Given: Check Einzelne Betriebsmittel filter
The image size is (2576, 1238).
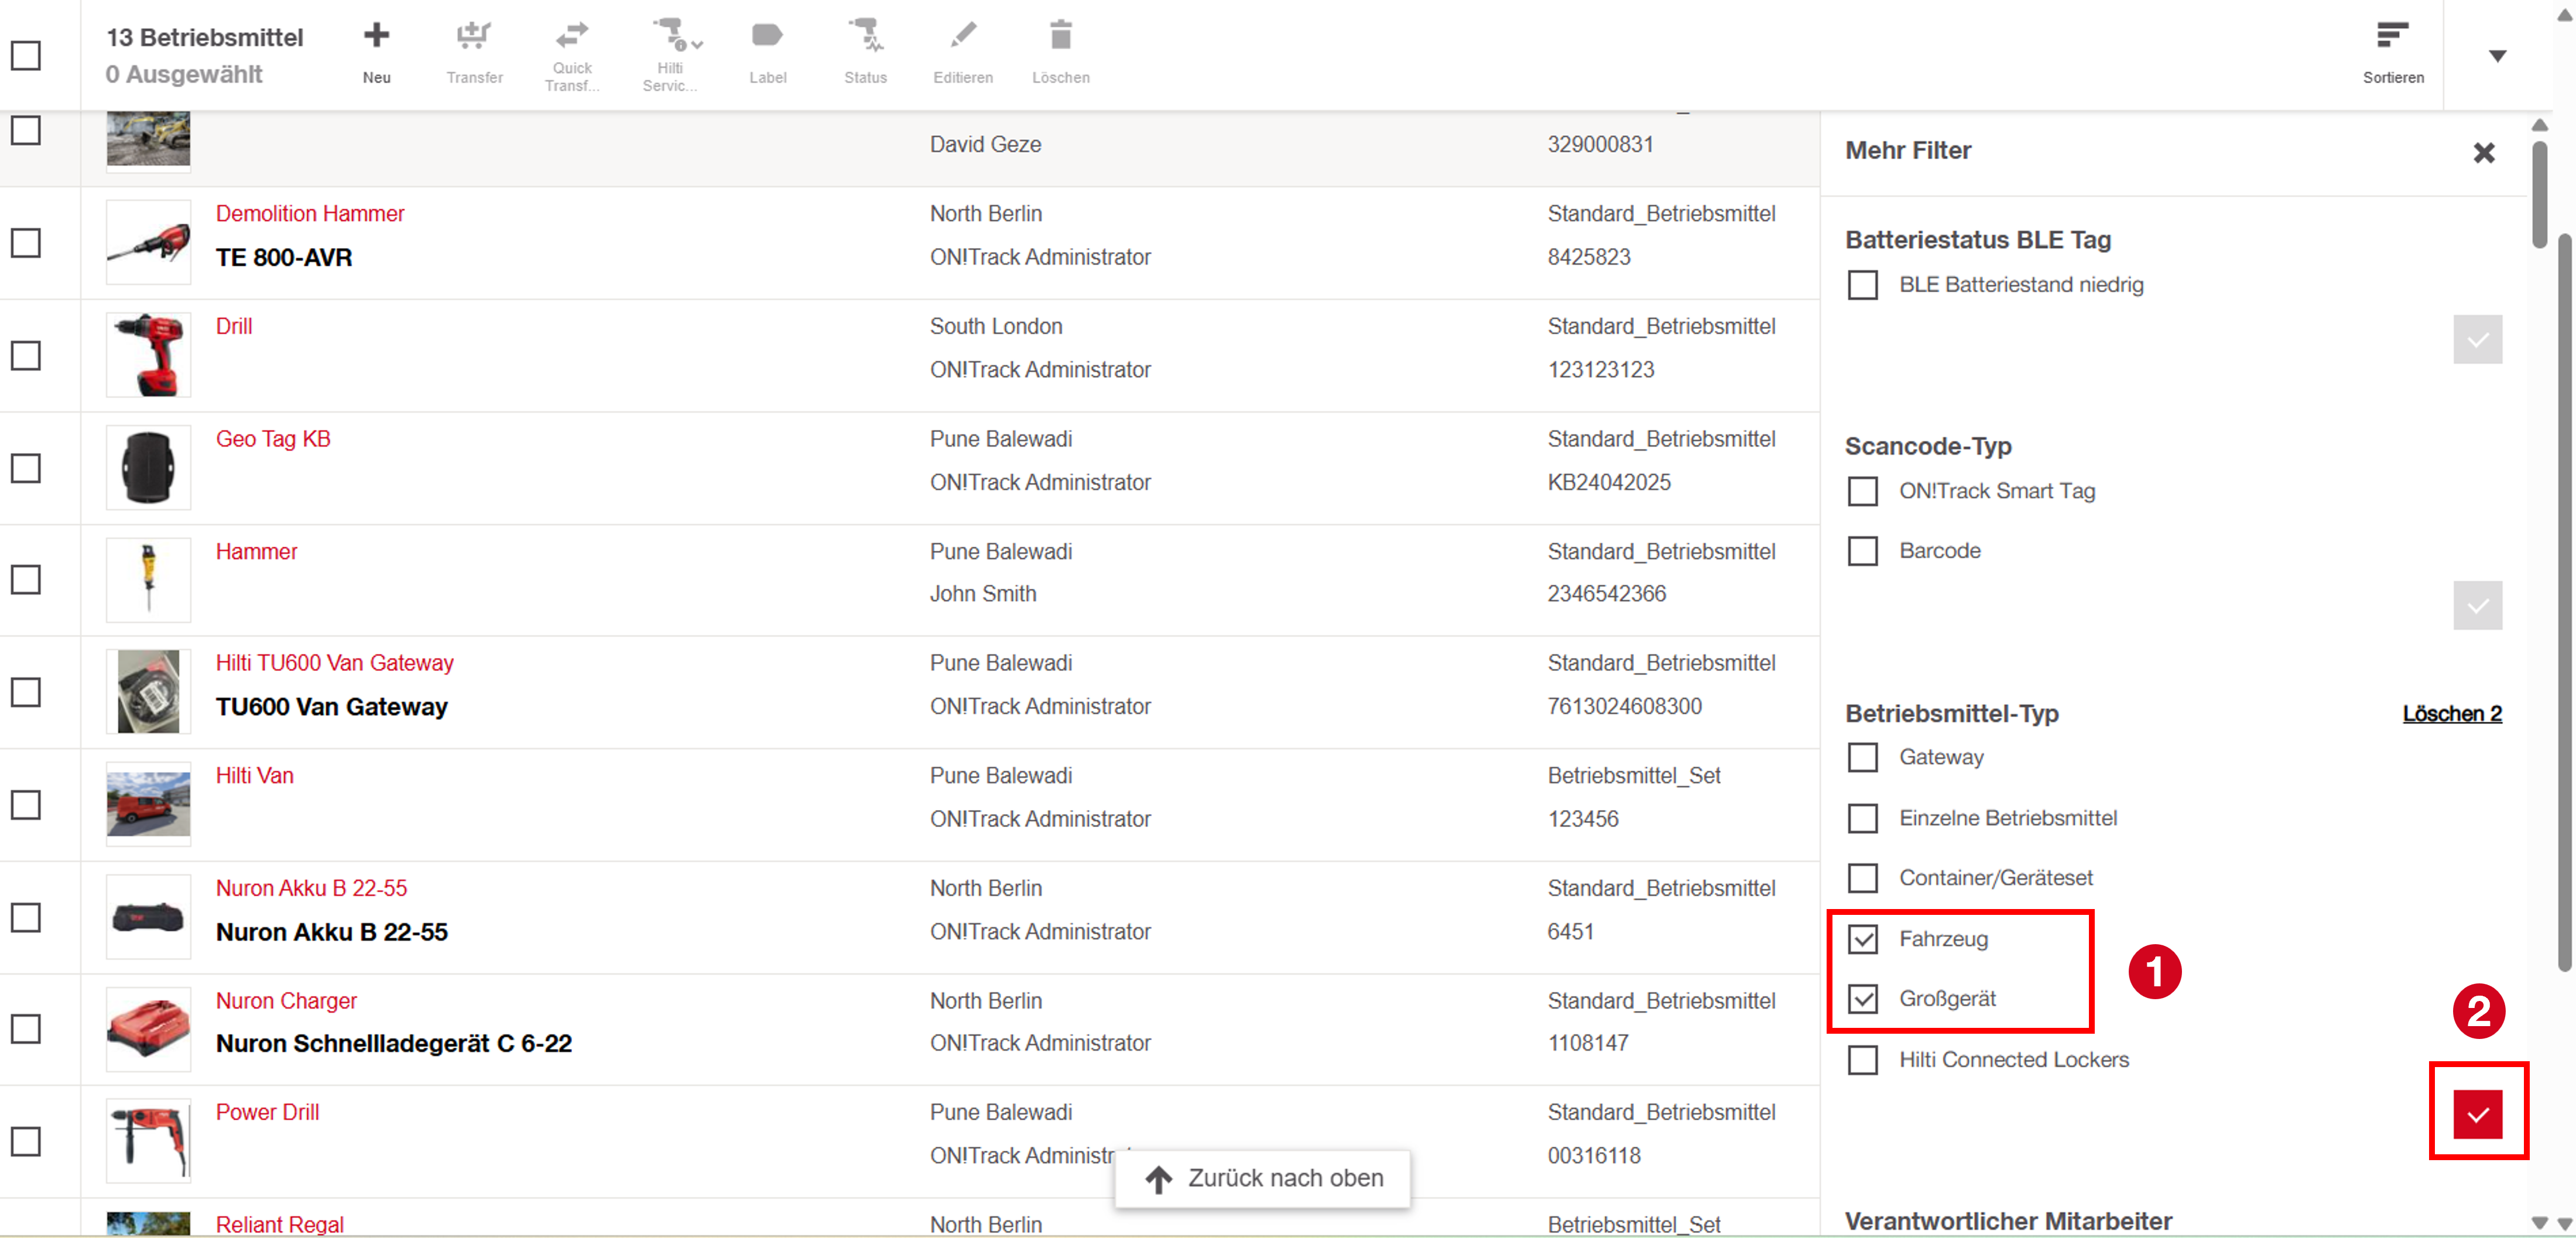Looking at the screenshot, I should (x=1863, y=818).
